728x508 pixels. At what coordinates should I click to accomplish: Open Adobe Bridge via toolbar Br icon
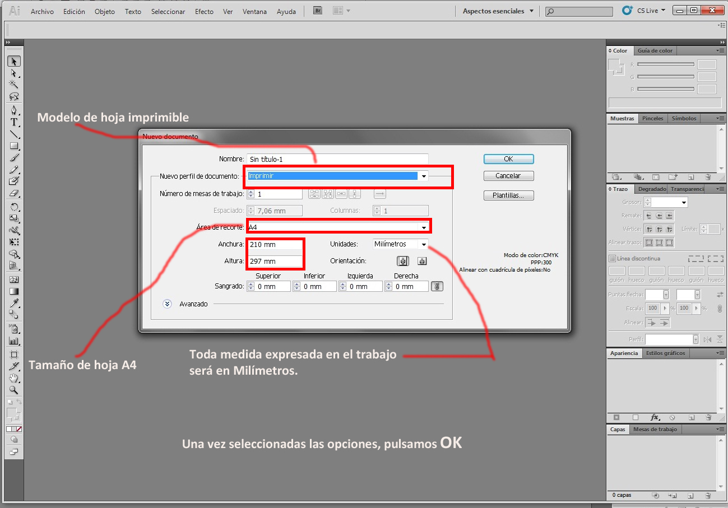[317, 10]
